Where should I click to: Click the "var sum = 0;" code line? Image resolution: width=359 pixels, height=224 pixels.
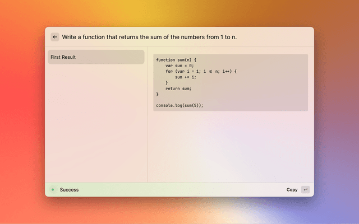[x=179, y=66]
